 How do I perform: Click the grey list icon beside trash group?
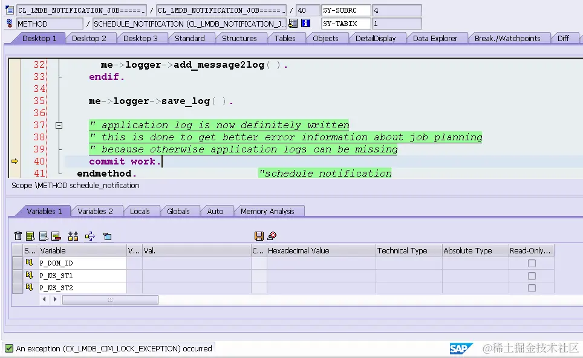click(x=44, y=236)
